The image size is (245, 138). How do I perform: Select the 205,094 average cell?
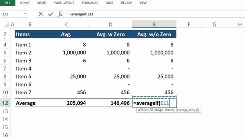[x=67, y=103]
